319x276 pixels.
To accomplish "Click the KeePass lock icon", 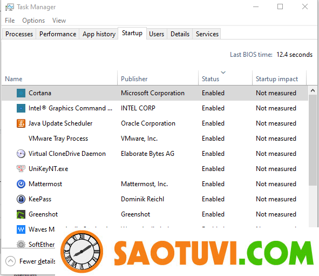I will click(x=21, y=199).
